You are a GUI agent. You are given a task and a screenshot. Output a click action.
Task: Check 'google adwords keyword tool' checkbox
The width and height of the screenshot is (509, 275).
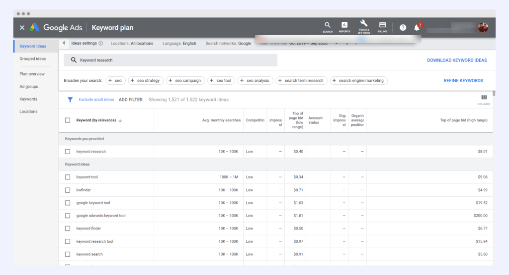click(68, 216)
